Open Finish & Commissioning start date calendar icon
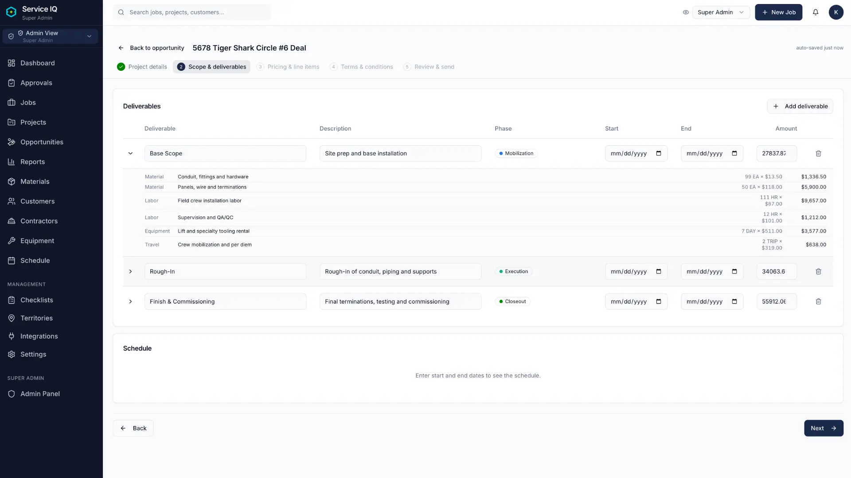 coord(659,301)
